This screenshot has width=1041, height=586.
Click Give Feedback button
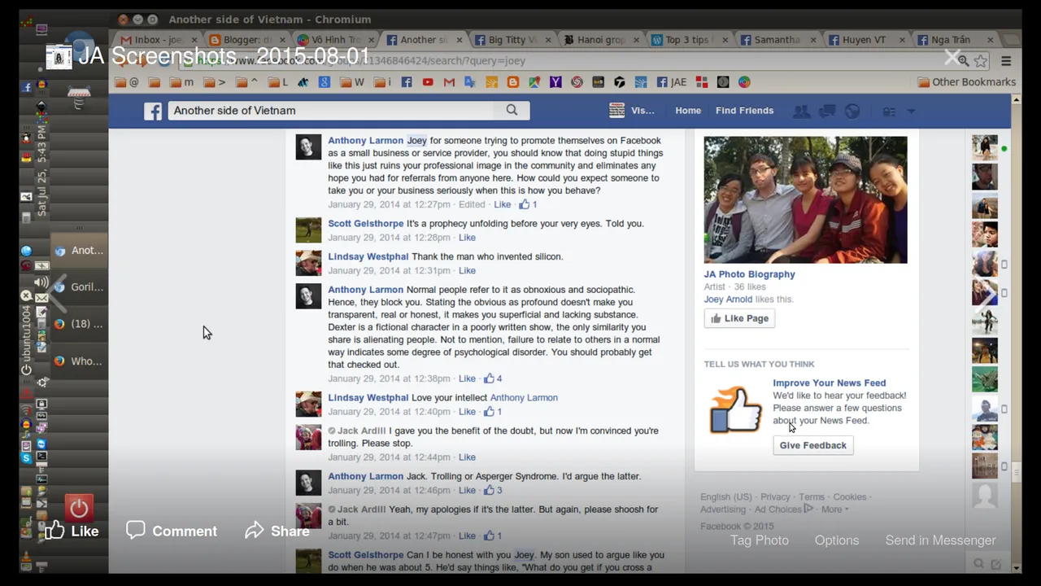pos(812,445)
